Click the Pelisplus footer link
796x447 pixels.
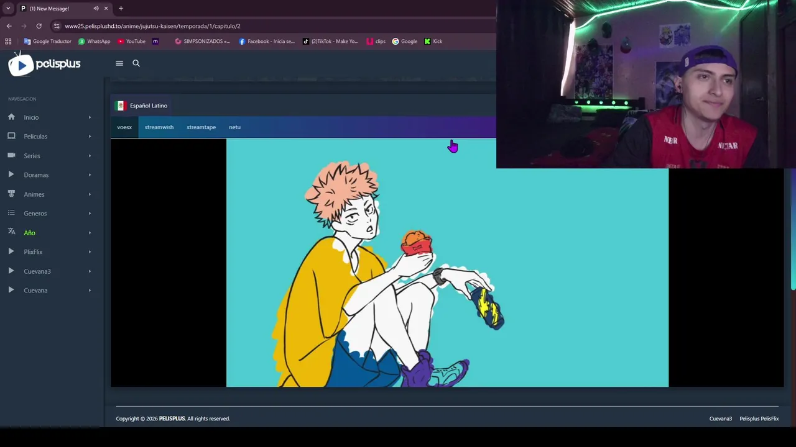point(749,418)
